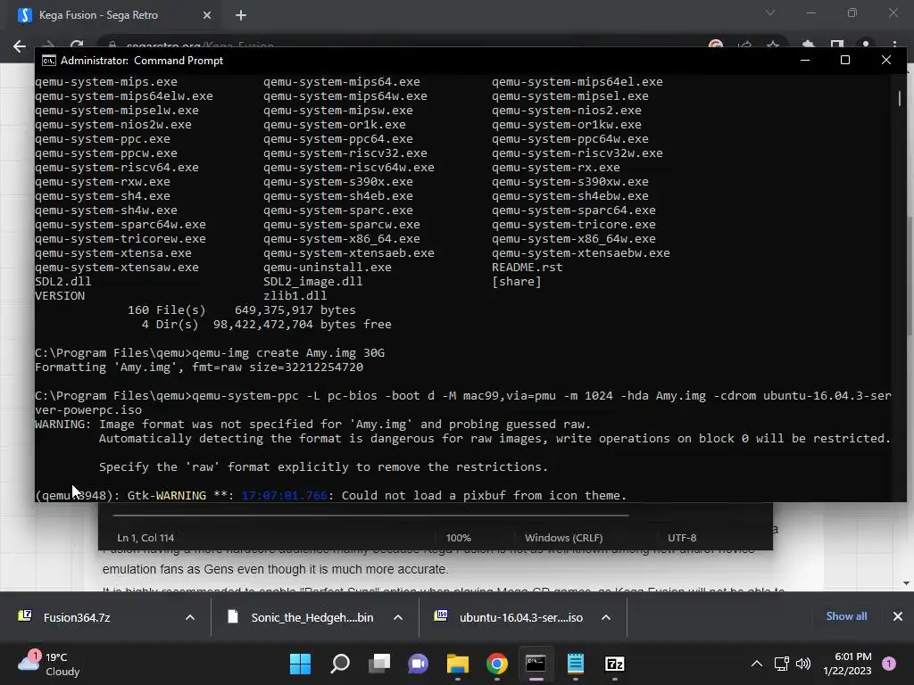Image resolution: width=914 pixels, height=685 pixels.
Task: Click Chrome page scrollbar down arrow
Action: [906, 583]
